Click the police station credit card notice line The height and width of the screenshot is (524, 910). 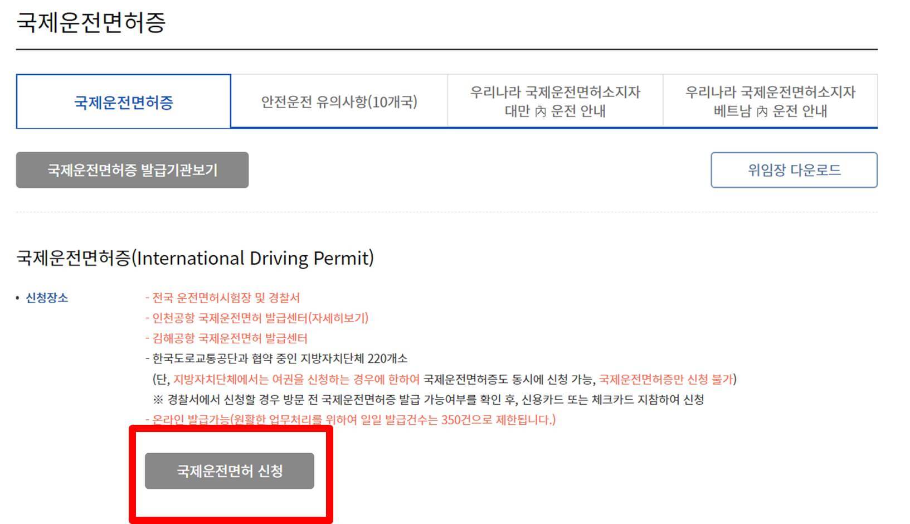tap(432, 400)
